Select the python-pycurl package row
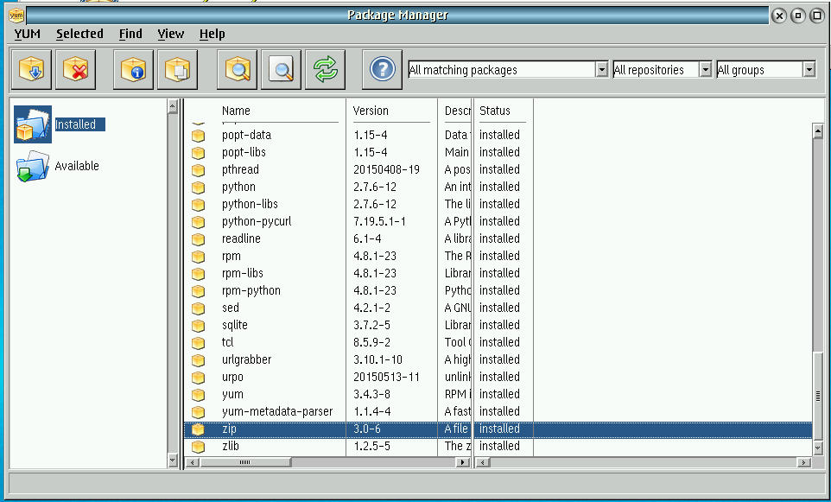This screenshot has width=831, height=502. (x=257, y=221)
